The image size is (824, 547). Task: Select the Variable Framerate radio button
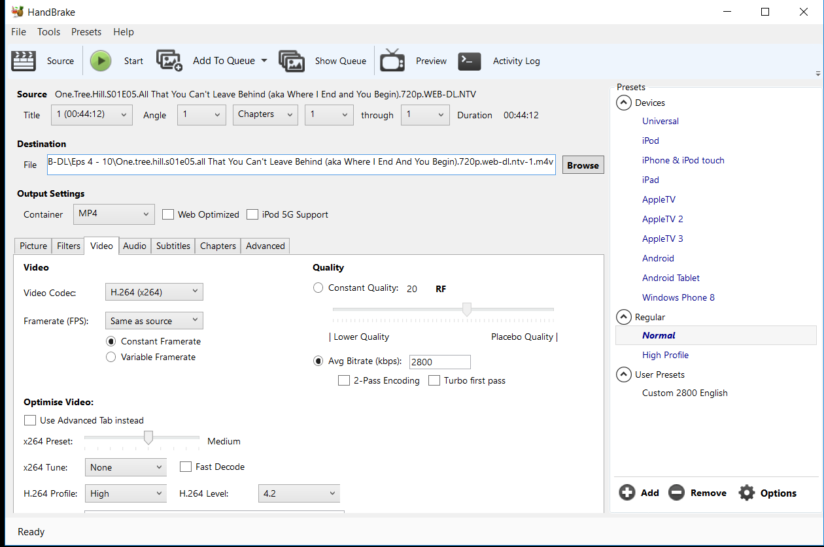tap(111, 357)
